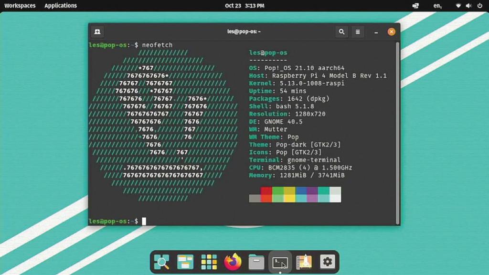Click the 'Memory: 1281MiB / 3741MiB' line

point(297,175)
